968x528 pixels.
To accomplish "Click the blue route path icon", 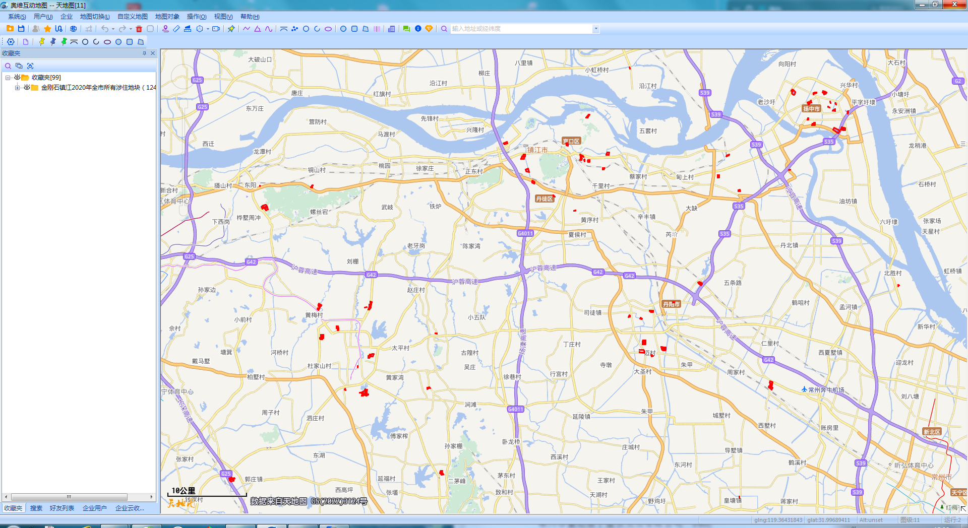I will tap(59, 29).
